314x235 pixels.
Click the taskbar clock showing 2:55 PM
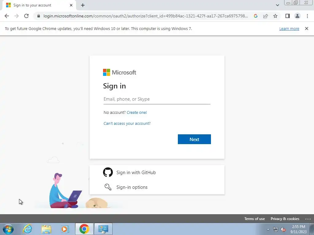click(x=298, y=229)
